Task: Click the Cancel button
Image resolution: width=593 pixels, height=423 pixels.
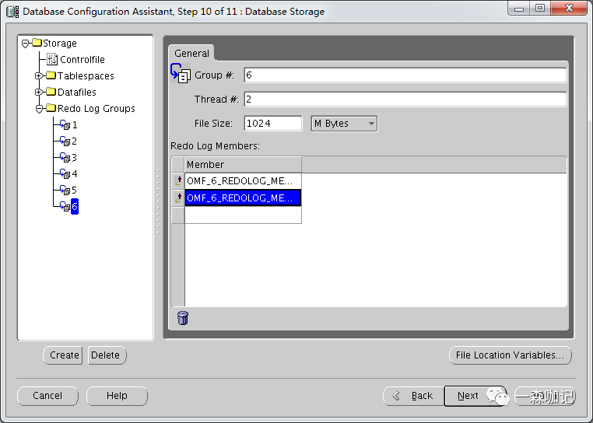Action: click(47, 396)
